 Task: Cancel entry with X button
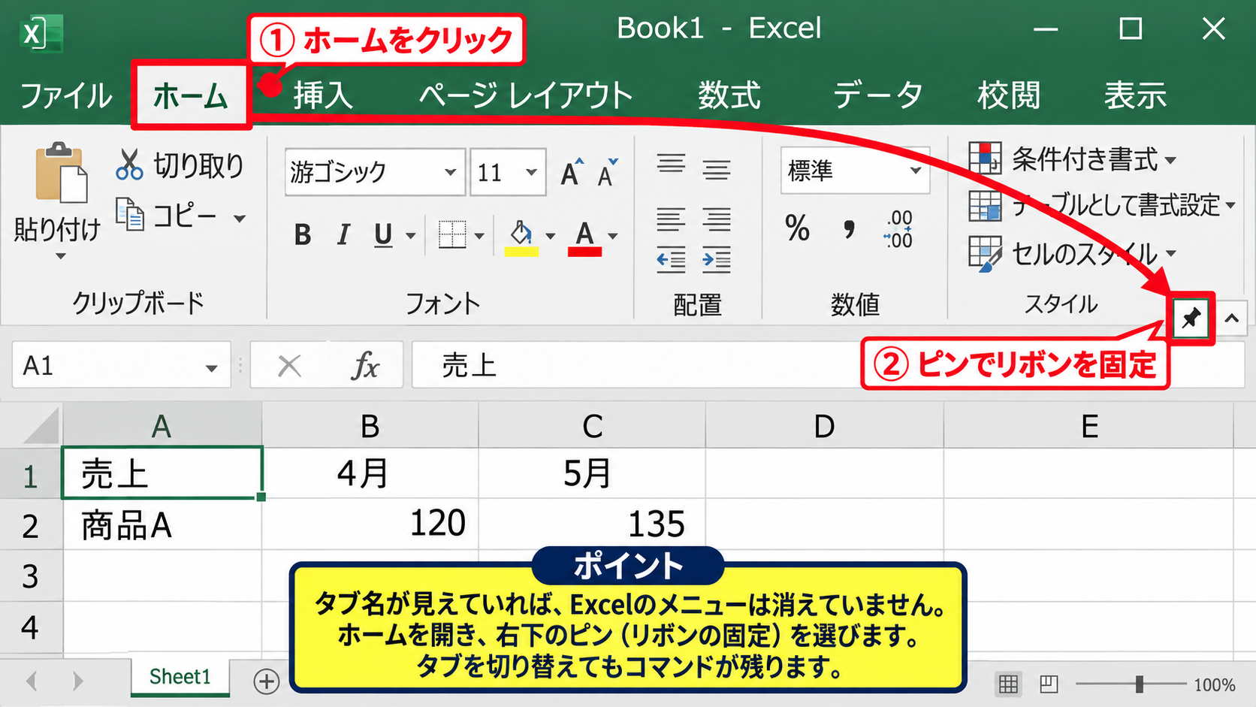pyautogui.click(x=289, y=366)
